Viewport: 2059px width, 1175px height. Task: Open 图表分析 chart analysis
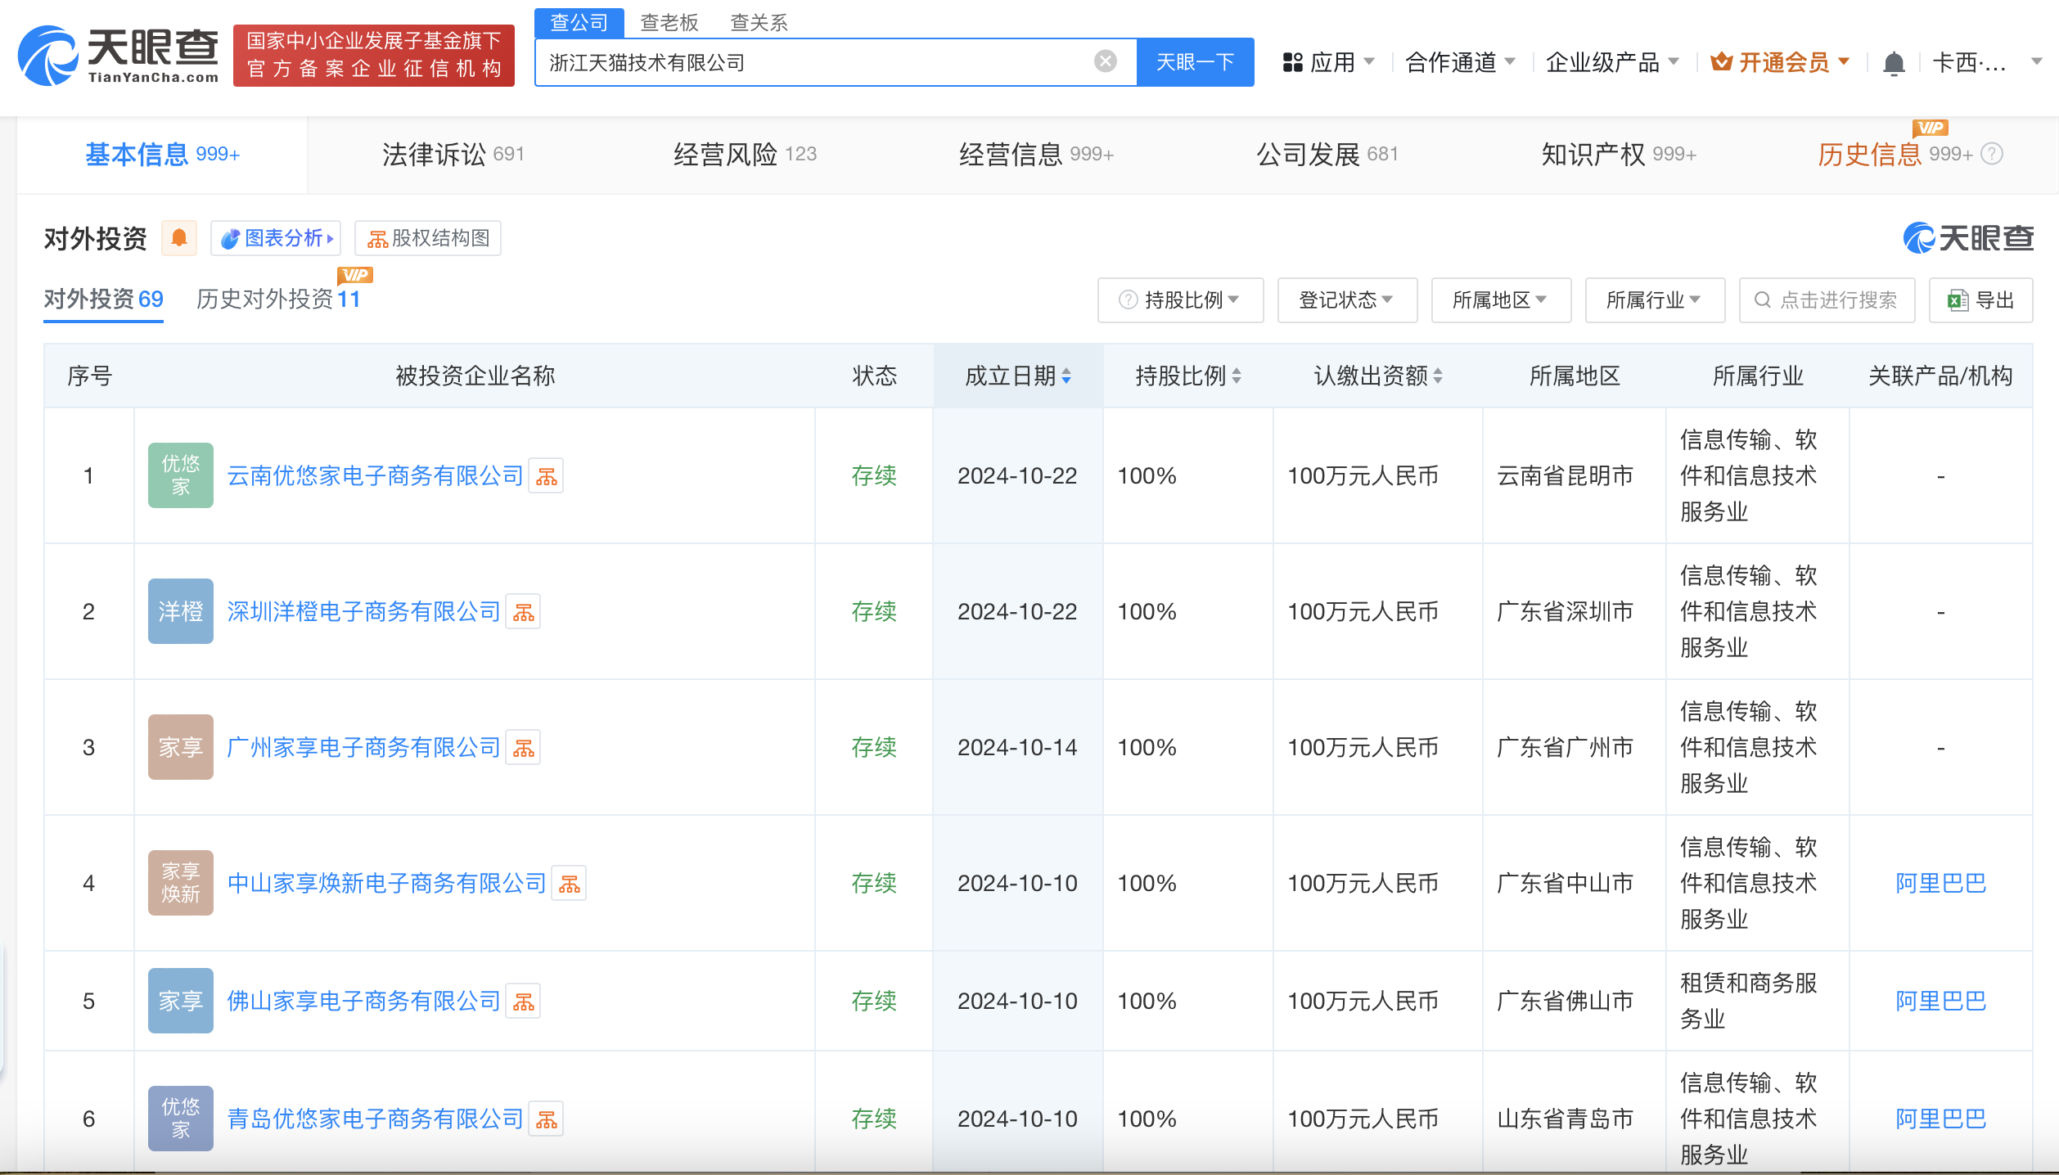click(x=275, y=238)
